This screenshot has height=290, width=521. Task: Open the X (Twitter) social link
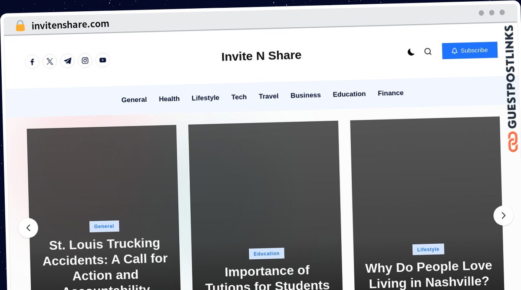click(50, 61)
